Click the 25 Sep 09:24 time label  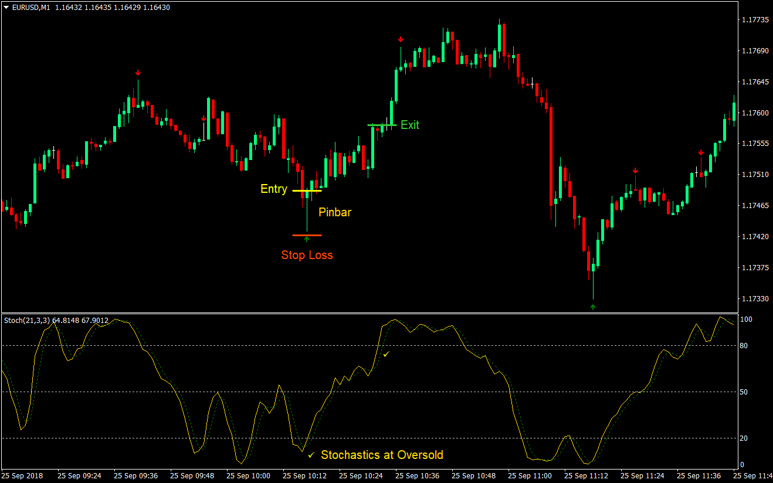pos(80,476)
